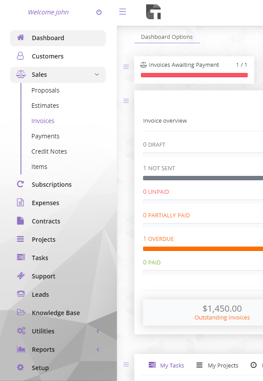Open Customers via user icon
The height and width of the screenshot is (381, 263).
tap(20, 56)
